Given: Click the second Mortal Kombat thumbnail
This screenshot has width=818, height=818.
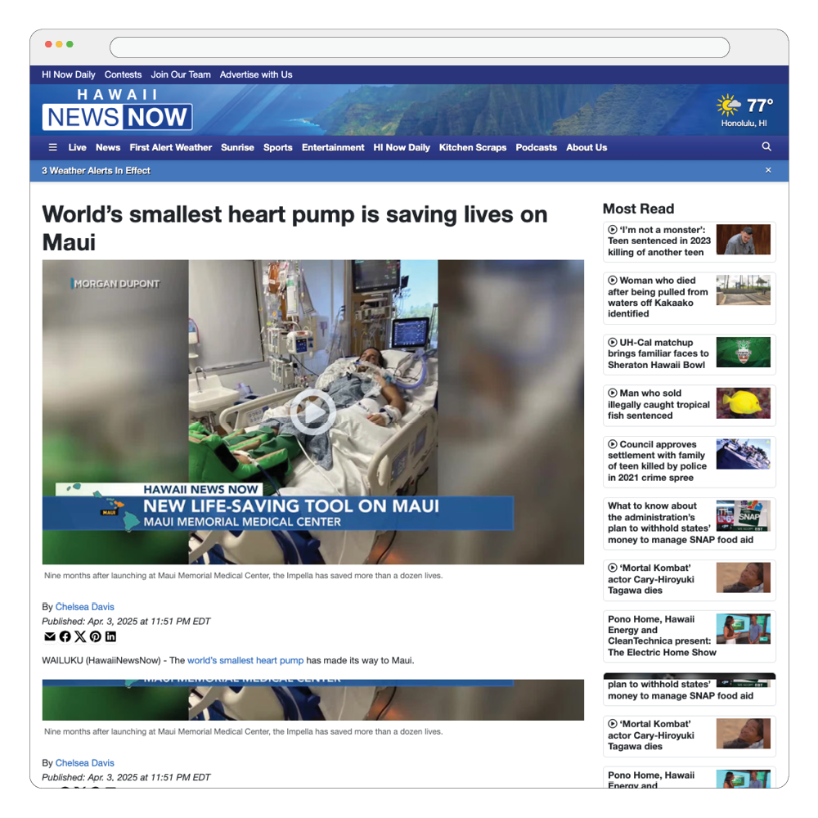Looking at the screenshot, I should point(744,734).
